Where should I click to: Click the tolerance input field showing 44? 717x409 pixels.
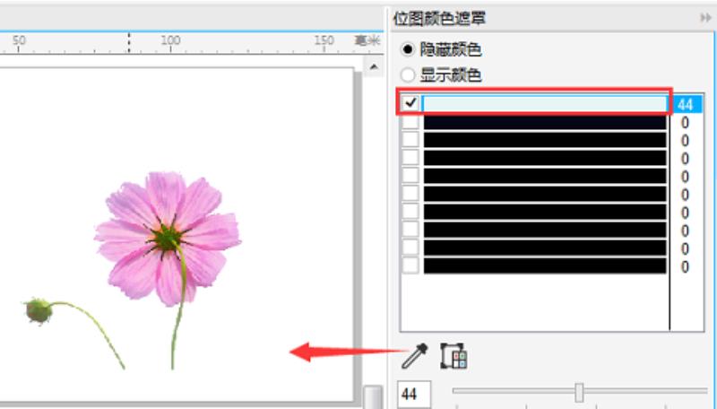pos(414,394)
